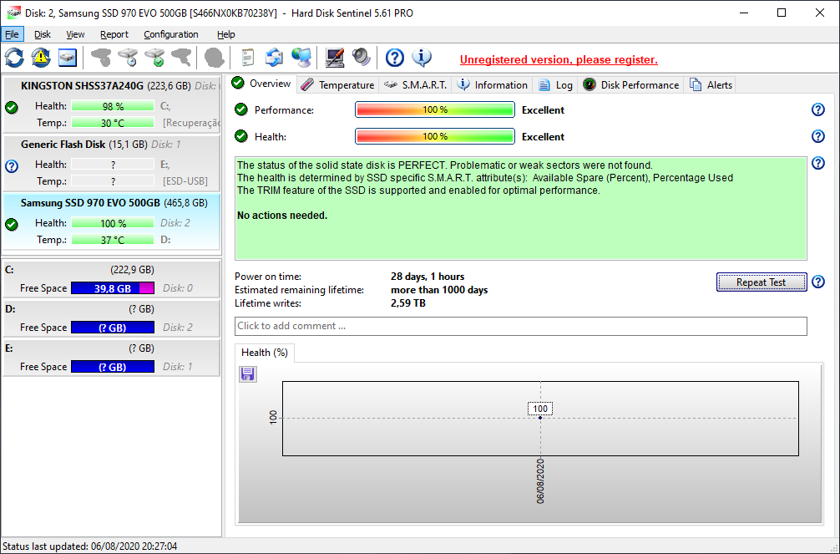Click the 100 data point label on graph

pyautogui.click(x=540, y=409)
